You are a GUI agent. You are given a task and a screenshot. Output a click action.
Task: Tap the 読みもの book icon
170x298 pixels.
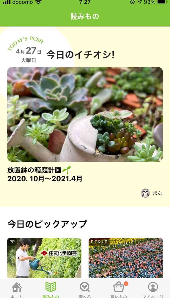point(51,287)
